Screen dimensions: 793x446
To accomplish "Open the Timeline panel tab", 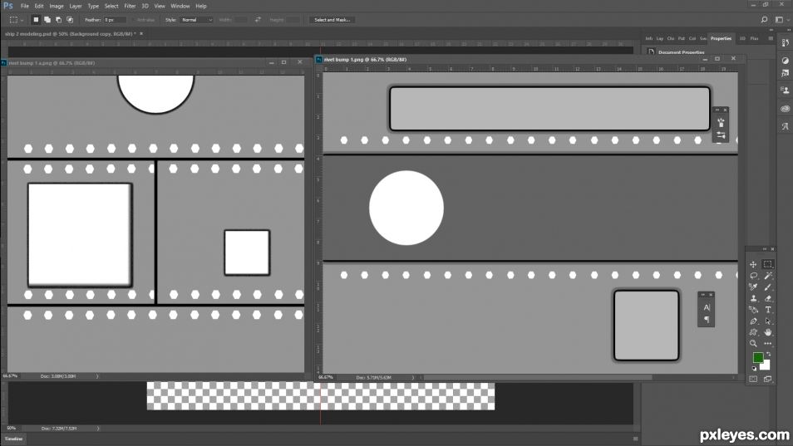I will point(13,439).
